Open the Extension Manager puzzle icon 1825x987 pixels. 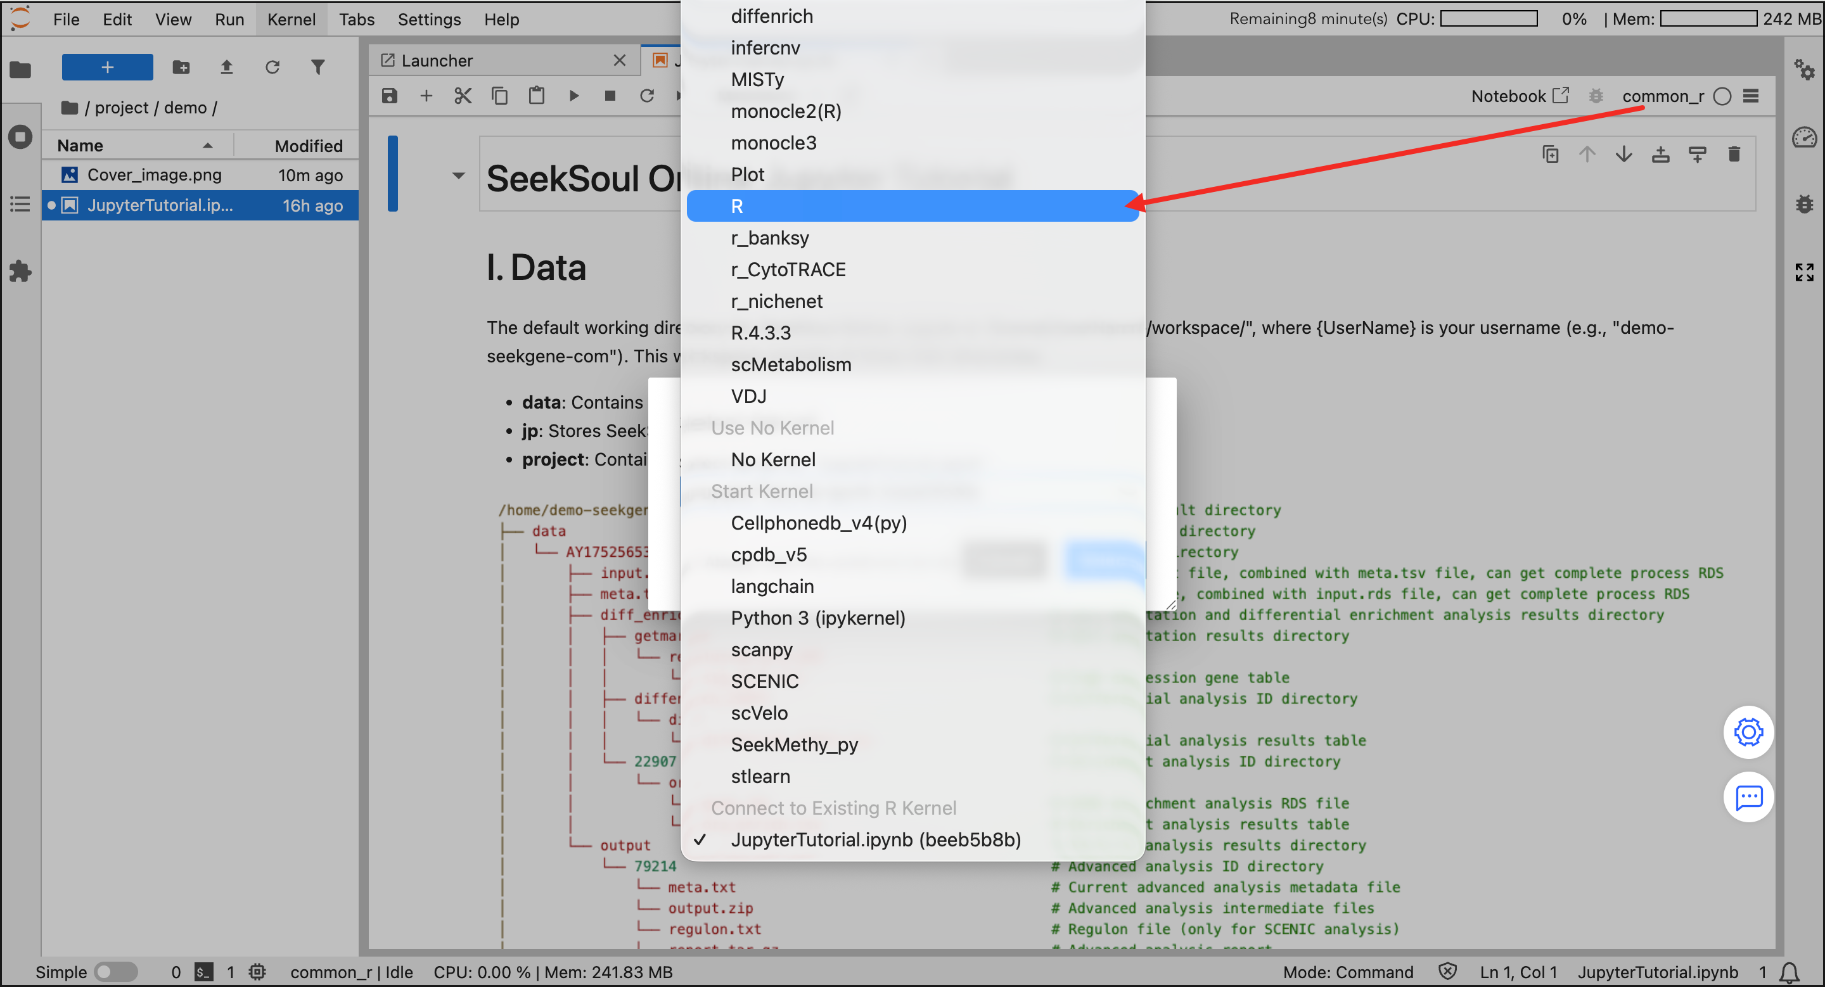tap(20, 271)
